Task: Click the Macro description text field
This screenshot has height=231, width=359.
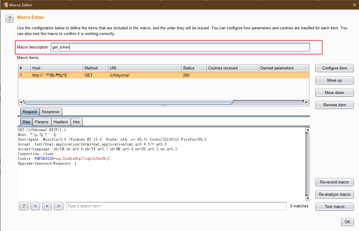Action: click(x=180, y=47)
